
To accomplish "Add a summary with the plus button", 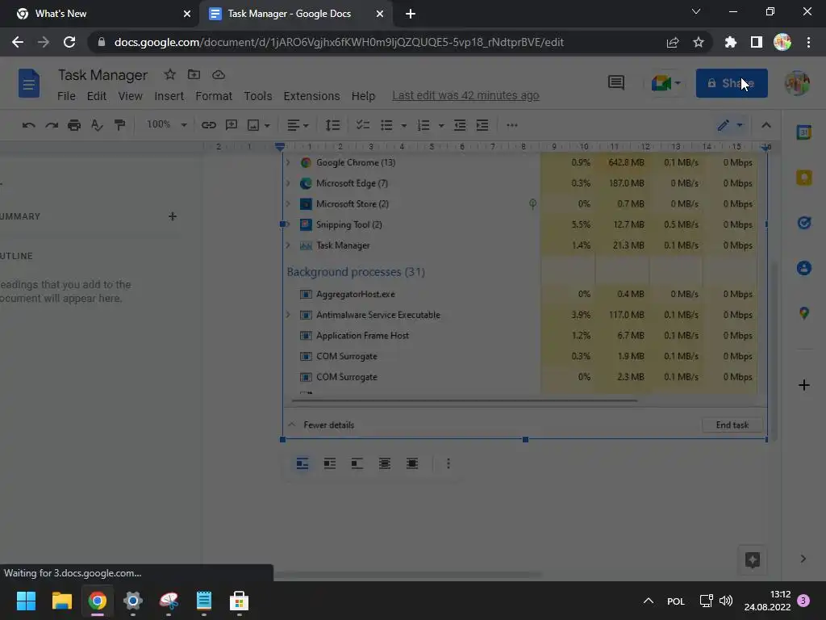I will point(173,216).
